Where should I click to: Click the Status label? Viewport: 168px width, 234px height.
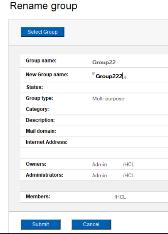34,87
